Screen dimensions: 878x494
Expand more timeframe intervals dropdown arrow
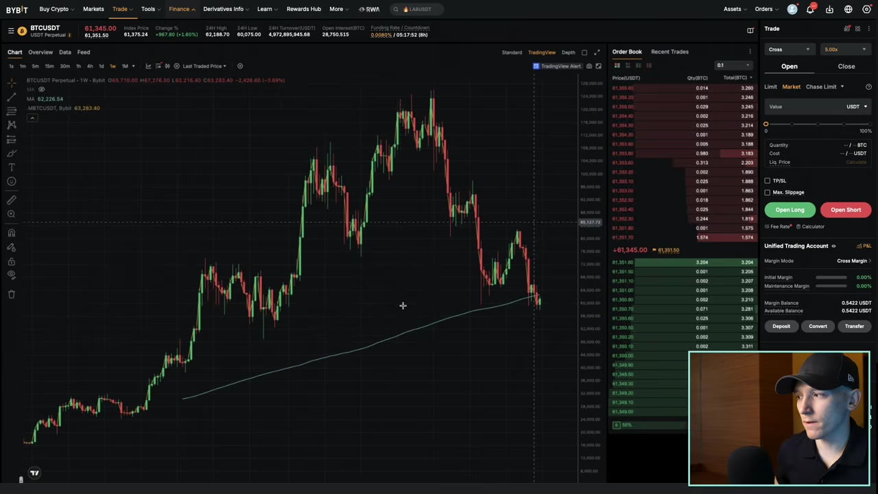tap(133, 66)
